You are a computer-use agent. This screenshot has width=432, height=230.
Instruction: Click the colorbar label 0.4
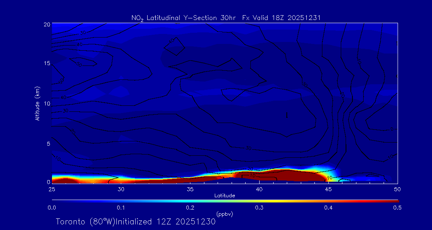pyautogui.click(x=328, y=208)
